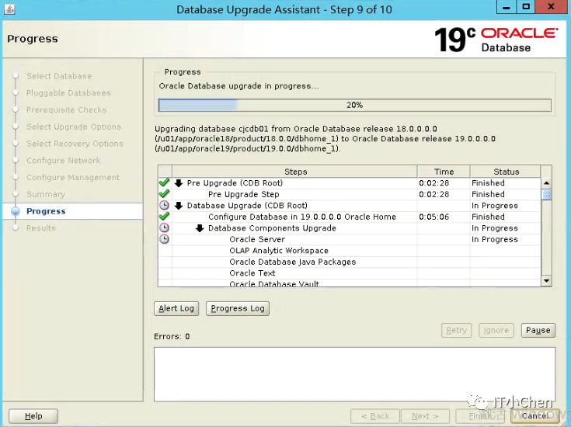571x427 pixels.
Task: Open the Progress Log
Action: 238,308
